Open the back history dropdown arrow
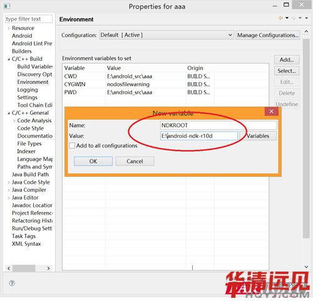The width and height of the screenshot is (313, 301). tap(287, 18)
